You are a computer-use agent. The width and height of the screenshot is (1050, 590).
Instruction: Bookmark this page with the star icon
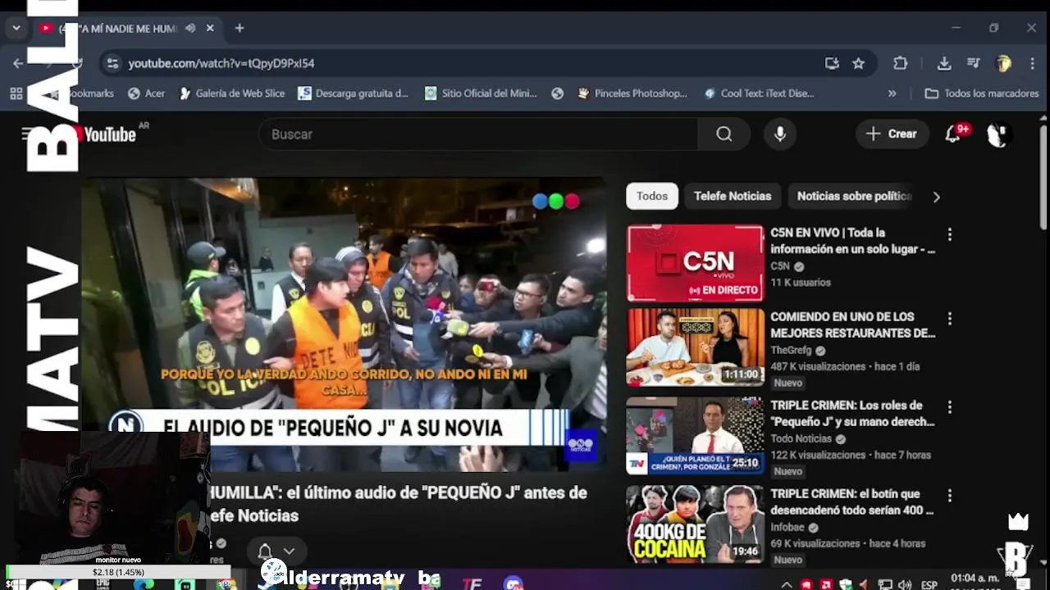click(858, 63)
